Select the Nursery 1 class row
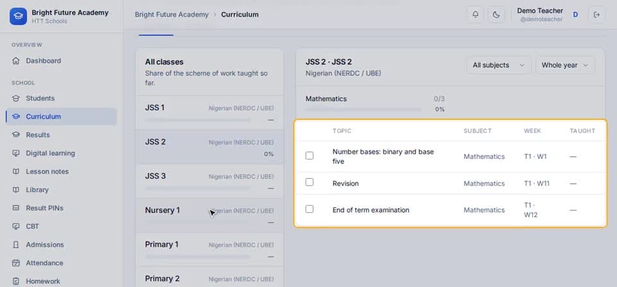617x287 pixels. pos(210,215)
